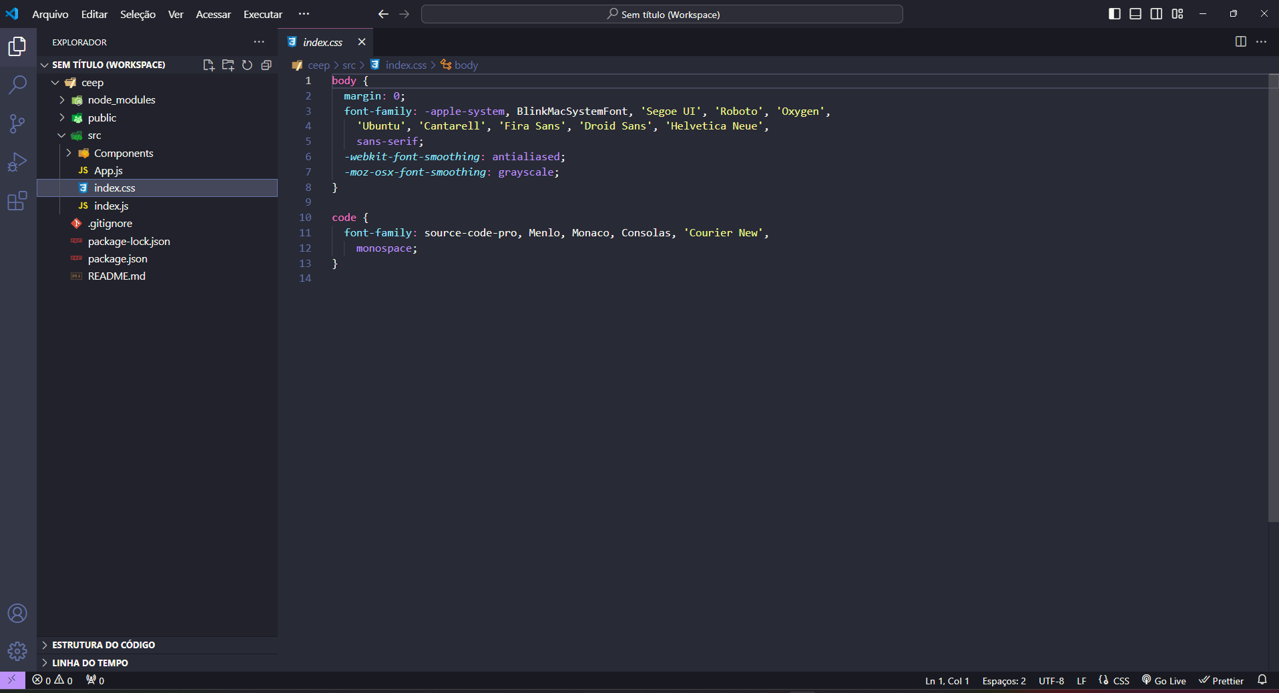
Task: Open the Executar menu
Action: (263, 14)
